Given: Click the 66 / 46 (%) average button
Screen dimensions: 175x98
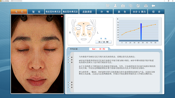Looking at the screenshot, I should pyautogui.click(x=103, y=42).
